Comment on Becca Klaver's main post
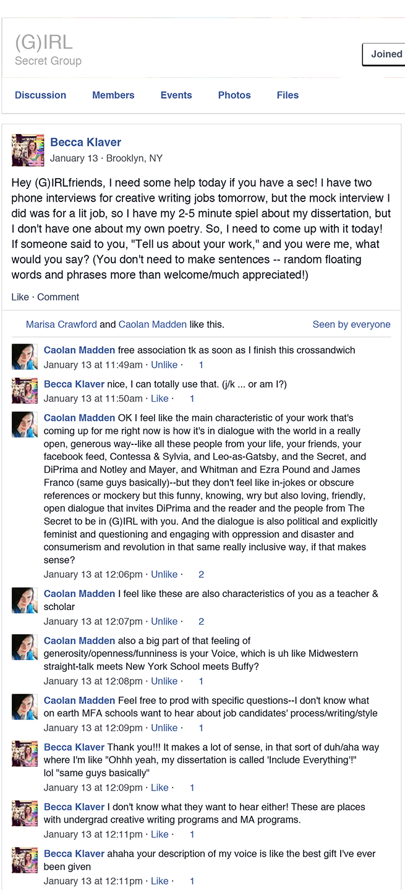The height and width of the screenshot is (890, 405). pos(58,297)
